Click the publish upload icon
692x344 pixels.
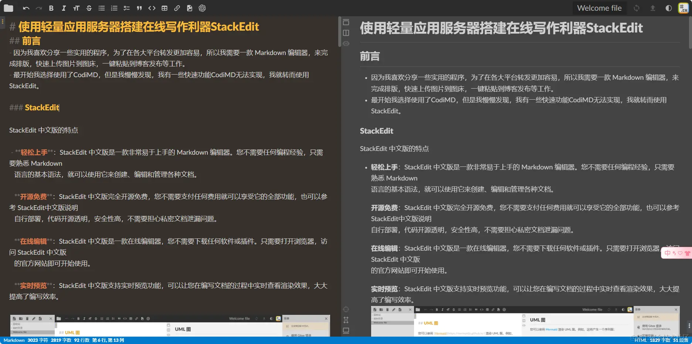652,8
